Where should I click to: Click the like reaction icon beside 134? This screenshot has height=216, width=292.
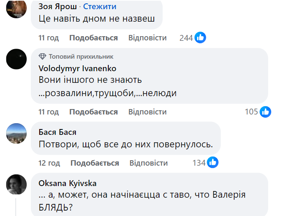click(x=213, y=162)
